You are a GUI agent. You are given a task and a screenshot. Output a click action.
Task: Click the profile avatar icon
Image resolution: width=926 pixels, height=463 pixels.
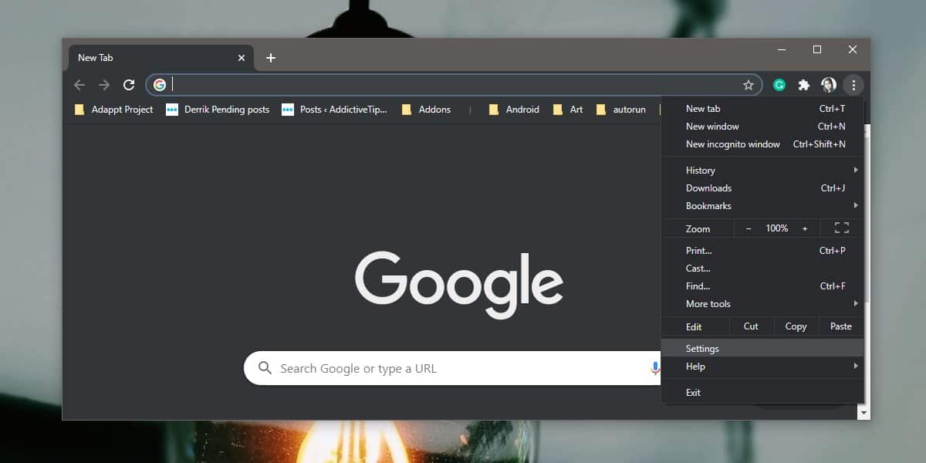click(x=829, y=85)
